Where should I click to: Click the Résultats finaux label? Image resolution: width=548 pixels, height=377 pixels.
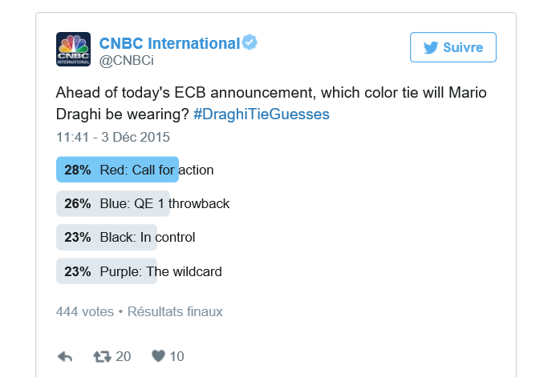tap(175, 311)
